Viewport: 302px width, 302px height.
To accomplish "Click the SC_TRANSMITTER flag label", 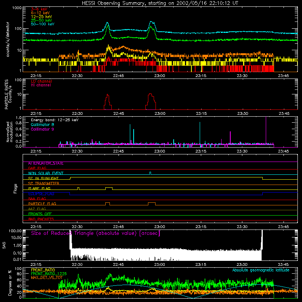I will 44,183.
